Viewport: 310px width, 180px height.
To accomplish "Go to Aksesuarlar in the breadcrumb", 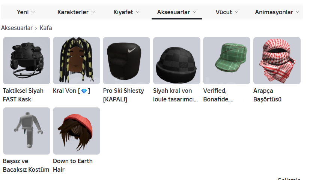I will point(17,28).
